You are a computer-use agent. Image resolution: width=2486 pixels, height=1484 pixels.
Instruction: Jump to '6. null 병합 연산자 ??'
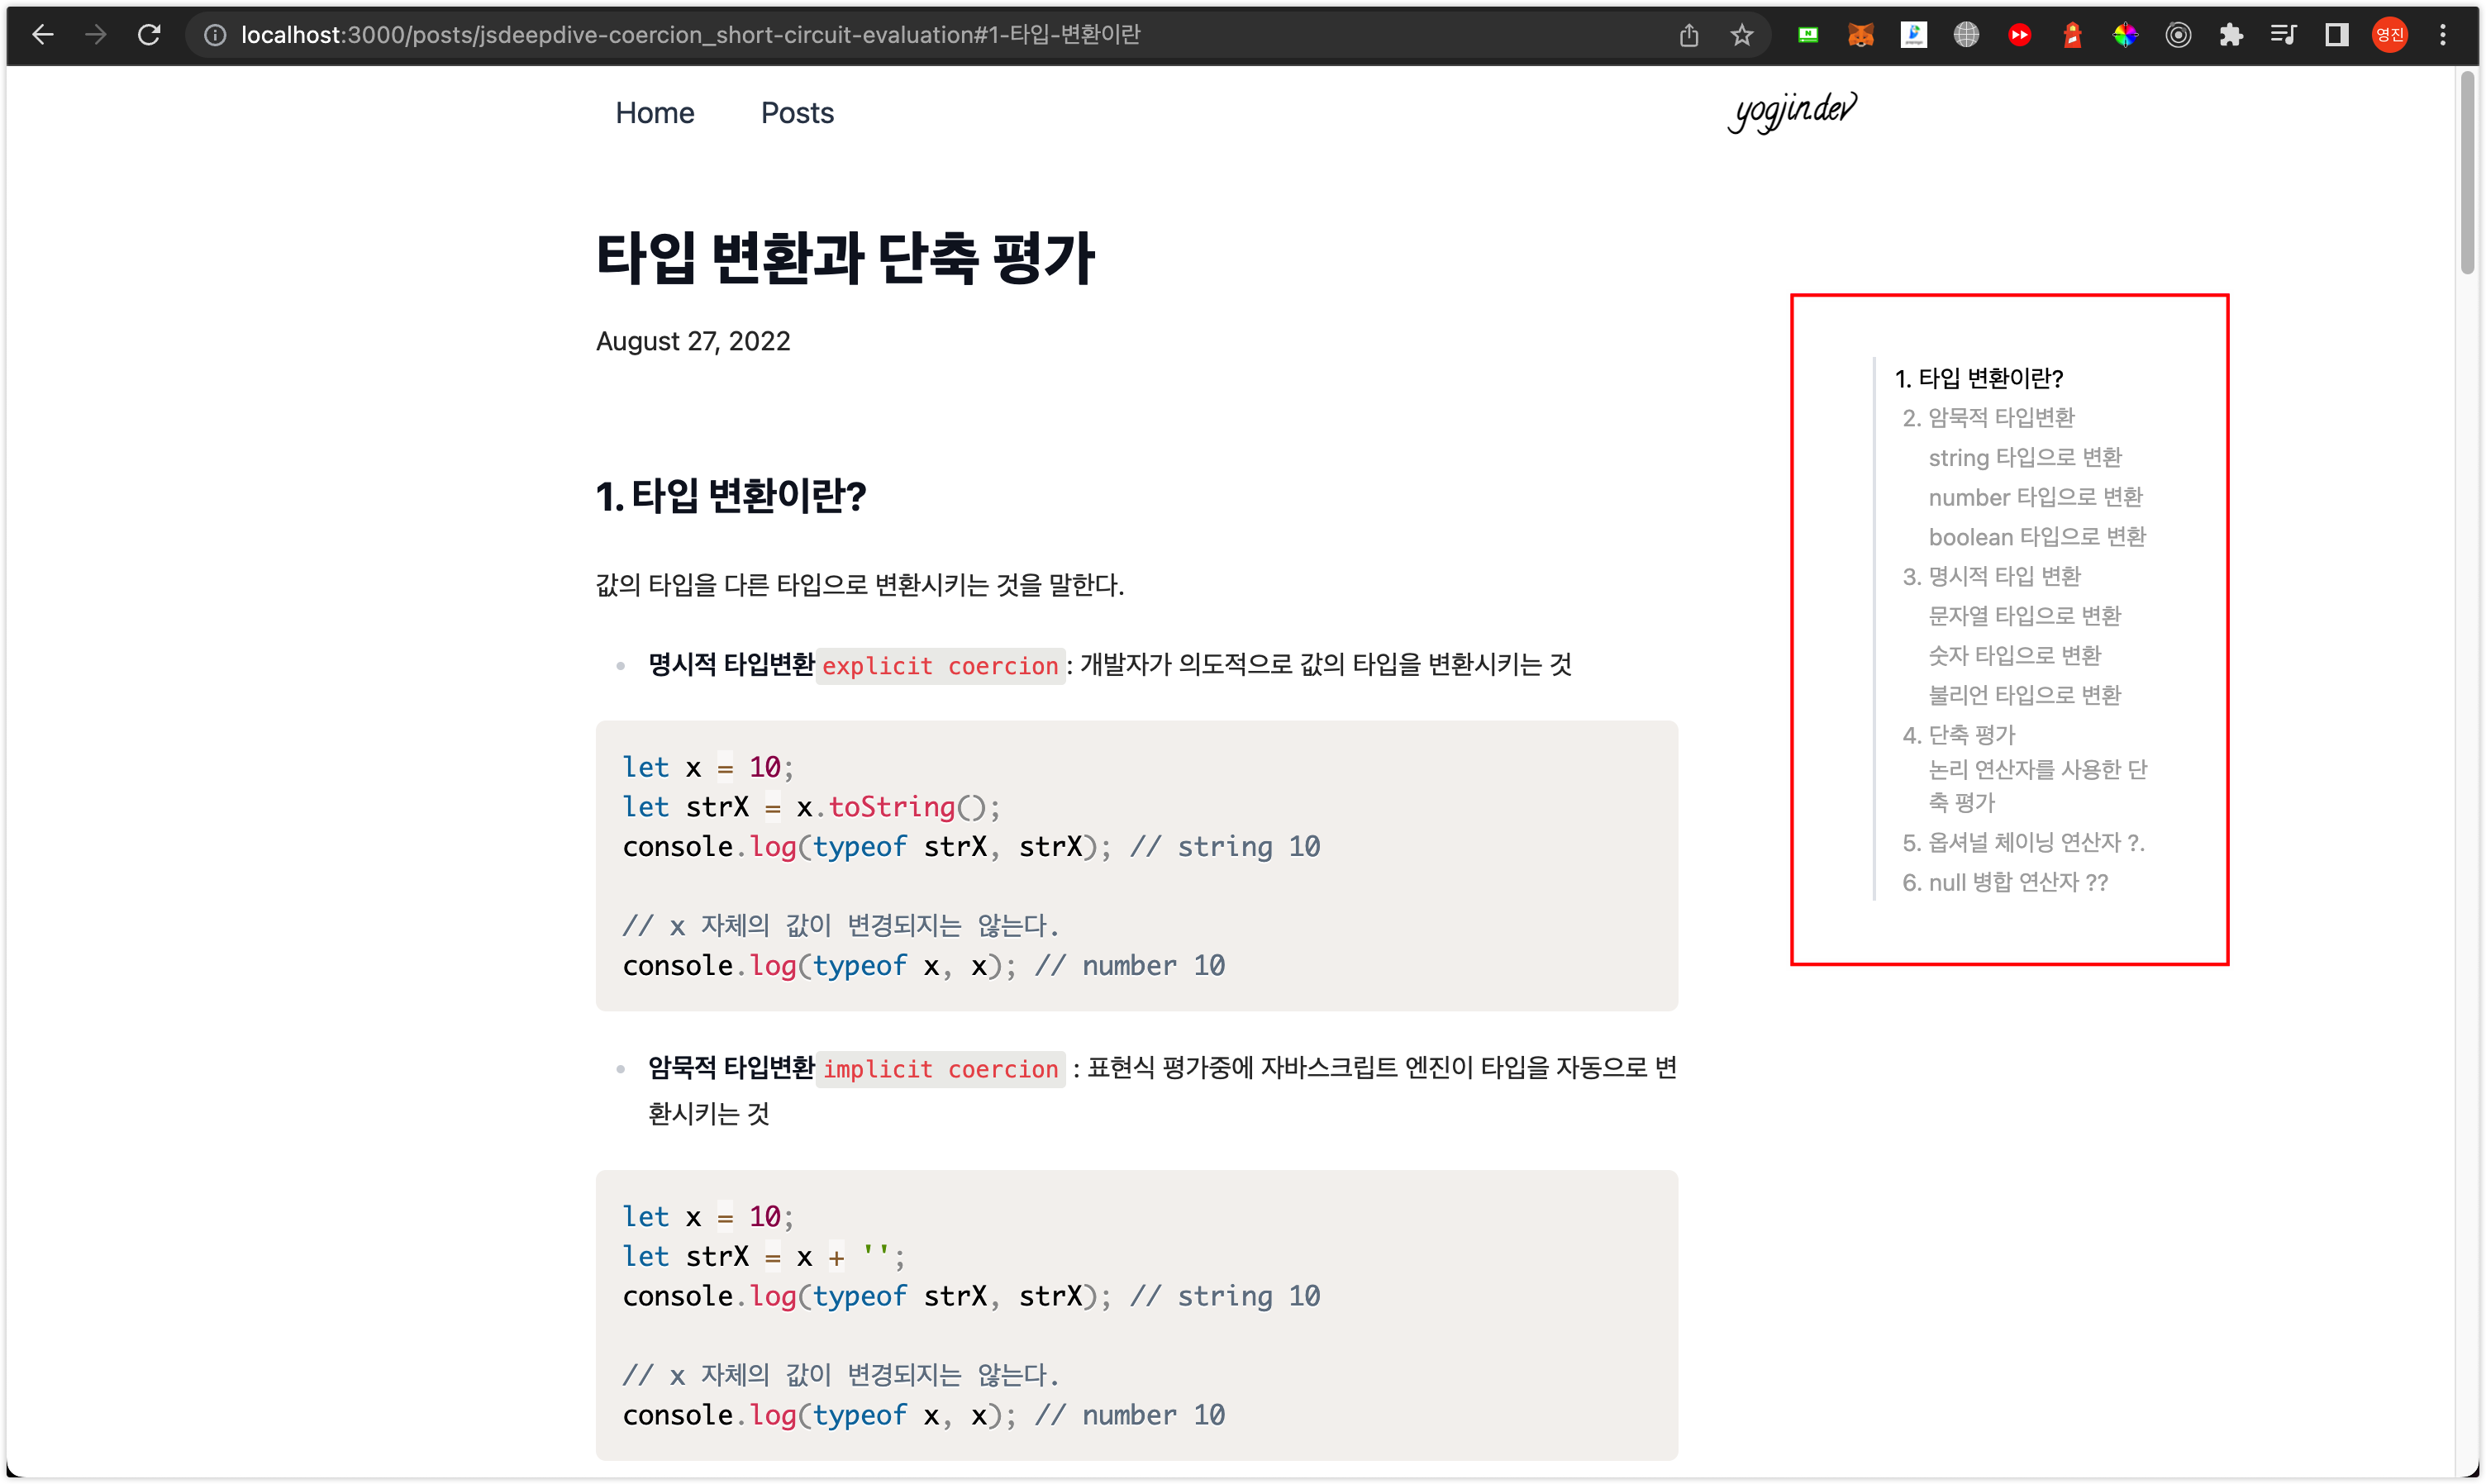2005,883
